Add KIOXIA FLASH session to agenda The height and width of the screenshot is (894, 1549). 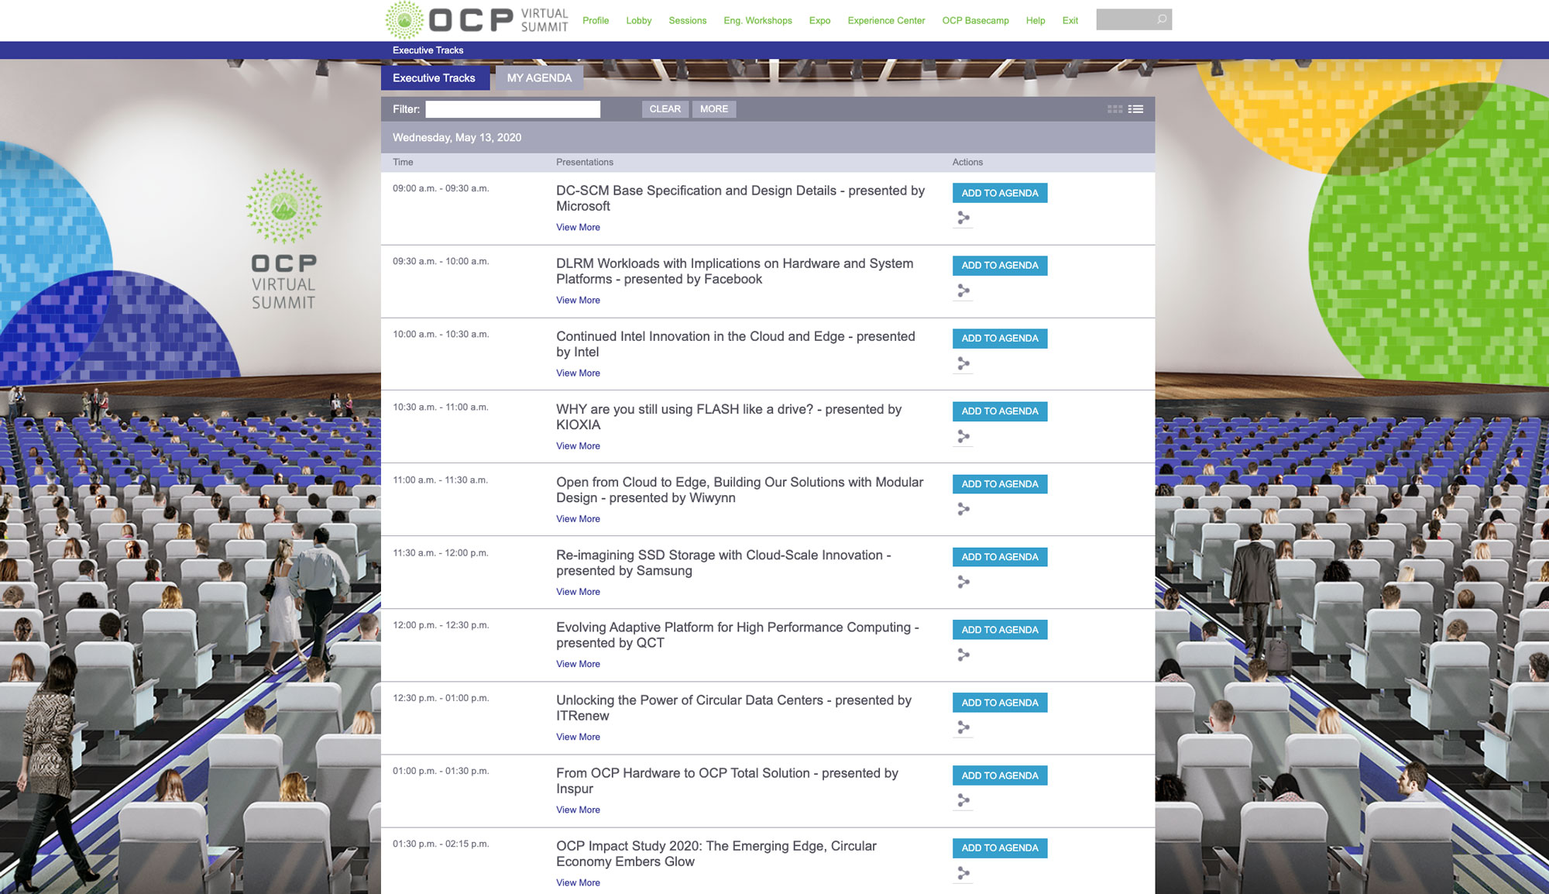[1000, 411]
